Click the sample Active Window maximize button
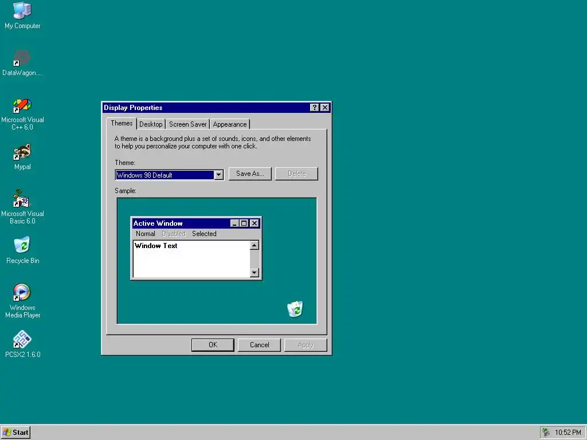The image size is (587, 440). point(244,223)
